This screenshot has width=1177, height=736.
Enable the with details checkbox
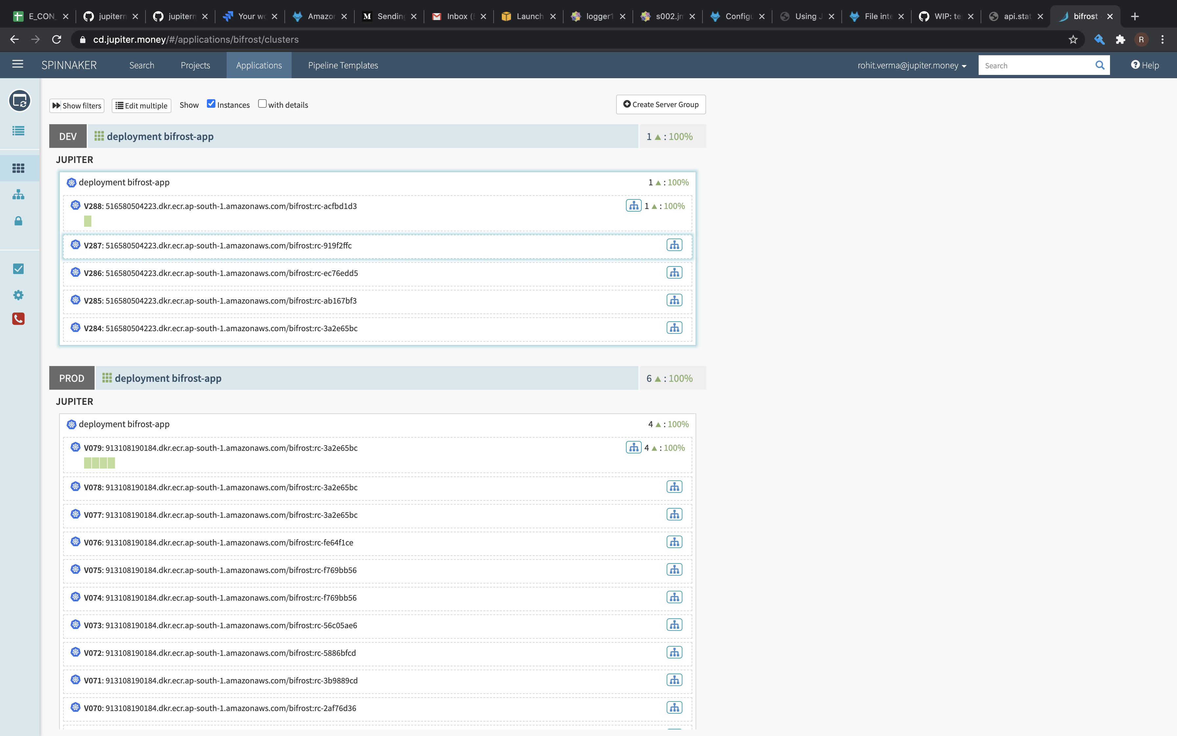pyautogui.click(x=262, y=104)
